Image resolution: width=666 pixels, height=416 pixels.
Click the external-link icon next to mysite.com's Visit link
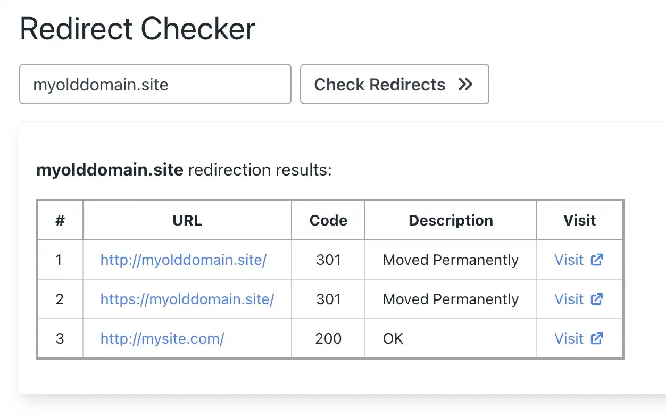coord(597,338)
